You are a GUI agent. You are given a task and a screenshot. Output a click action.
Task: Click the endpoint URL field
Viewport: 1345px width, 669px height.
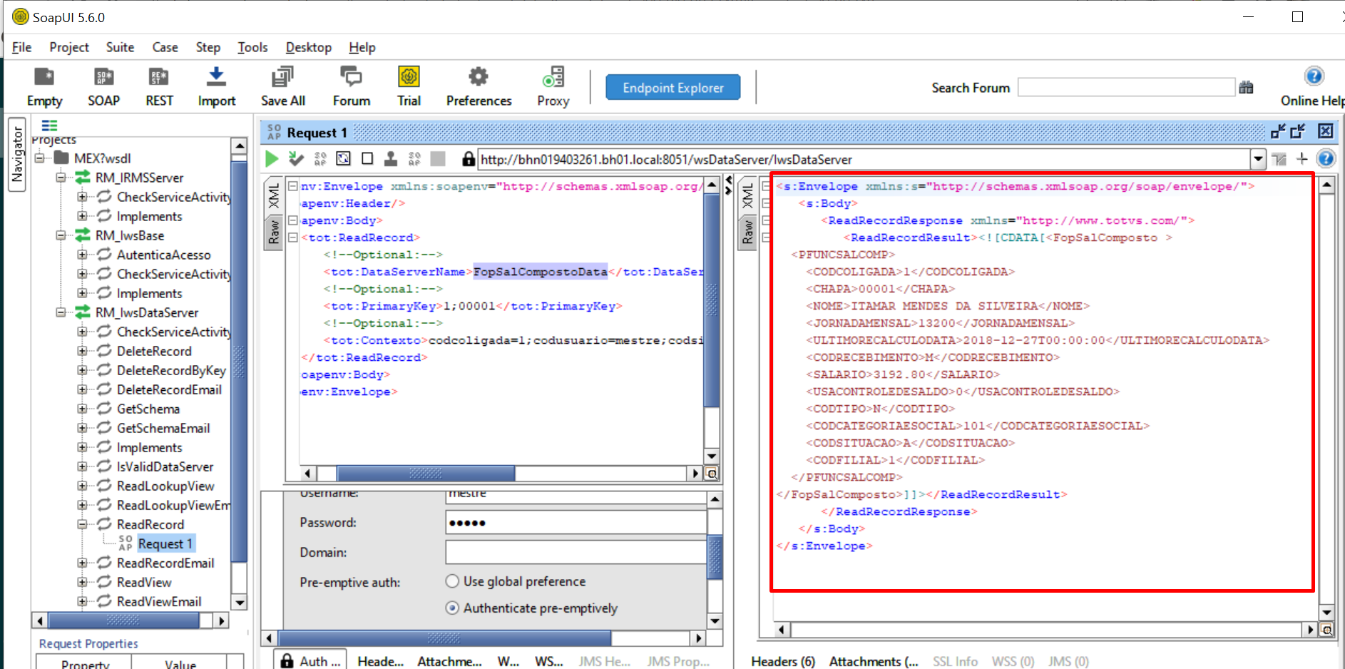(863, 159)
